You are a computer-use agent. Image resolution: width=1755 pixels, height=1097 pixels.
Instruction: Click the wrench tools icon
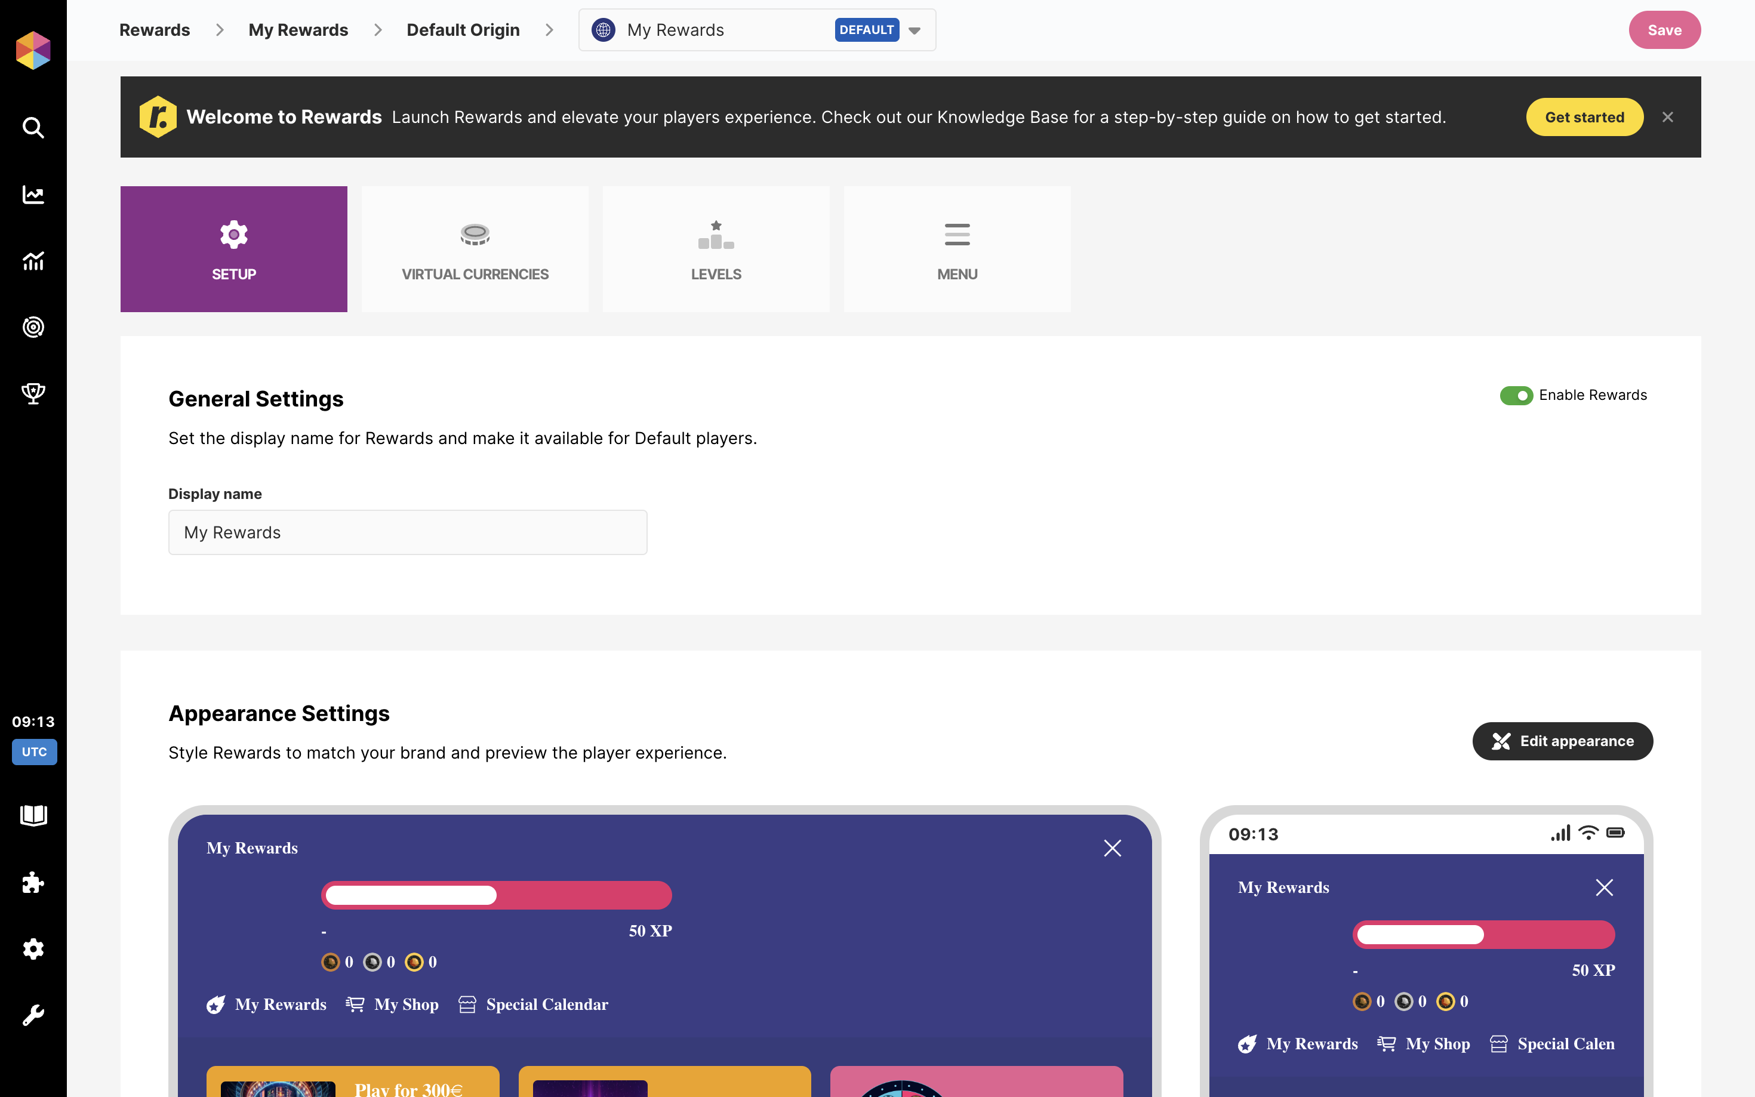pos(33,1015)
